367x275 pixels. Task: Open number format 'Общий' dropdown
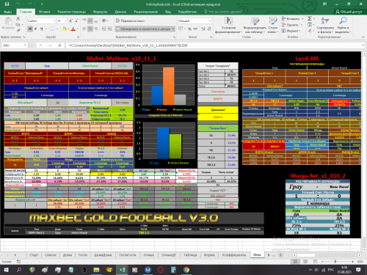point(210,21)
